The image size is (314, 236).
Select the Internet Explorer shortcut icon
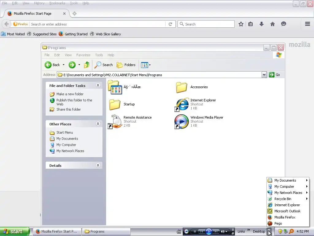pyautogui.click(x=182, y=104)
